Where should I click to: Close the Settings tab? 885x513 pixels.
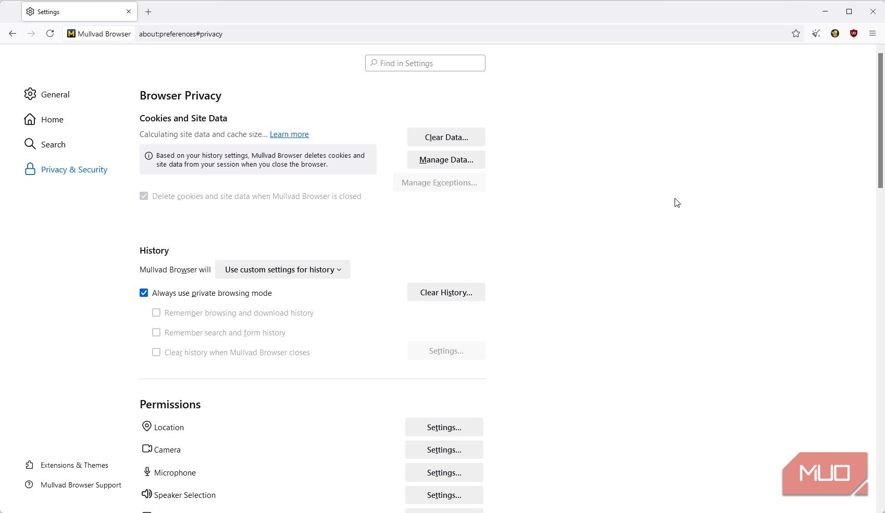(129, 11)
